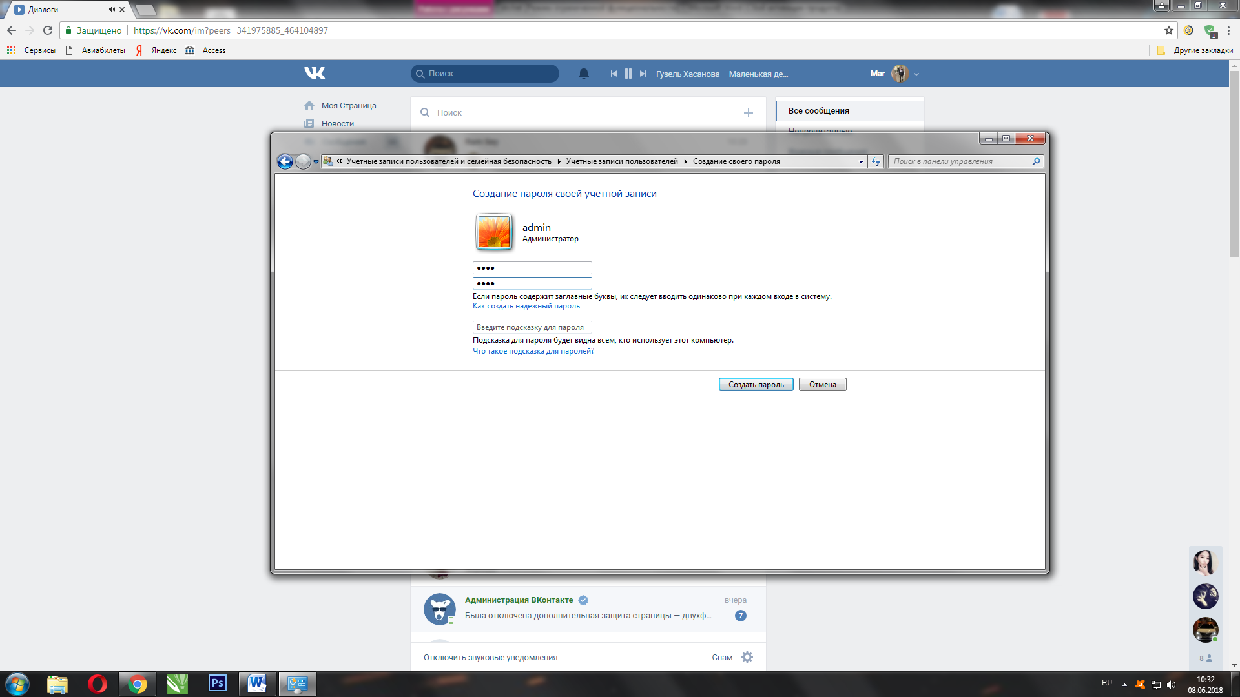Open new Chrome tab

coord(146,10)
